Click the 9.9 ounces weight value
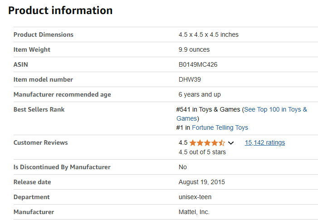Viewport: 318px width, 220px height. point(194,49)
